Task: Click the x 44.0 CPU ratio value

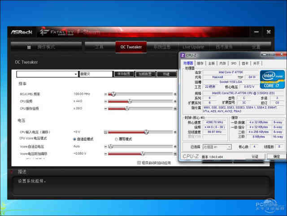Action: 78,101
